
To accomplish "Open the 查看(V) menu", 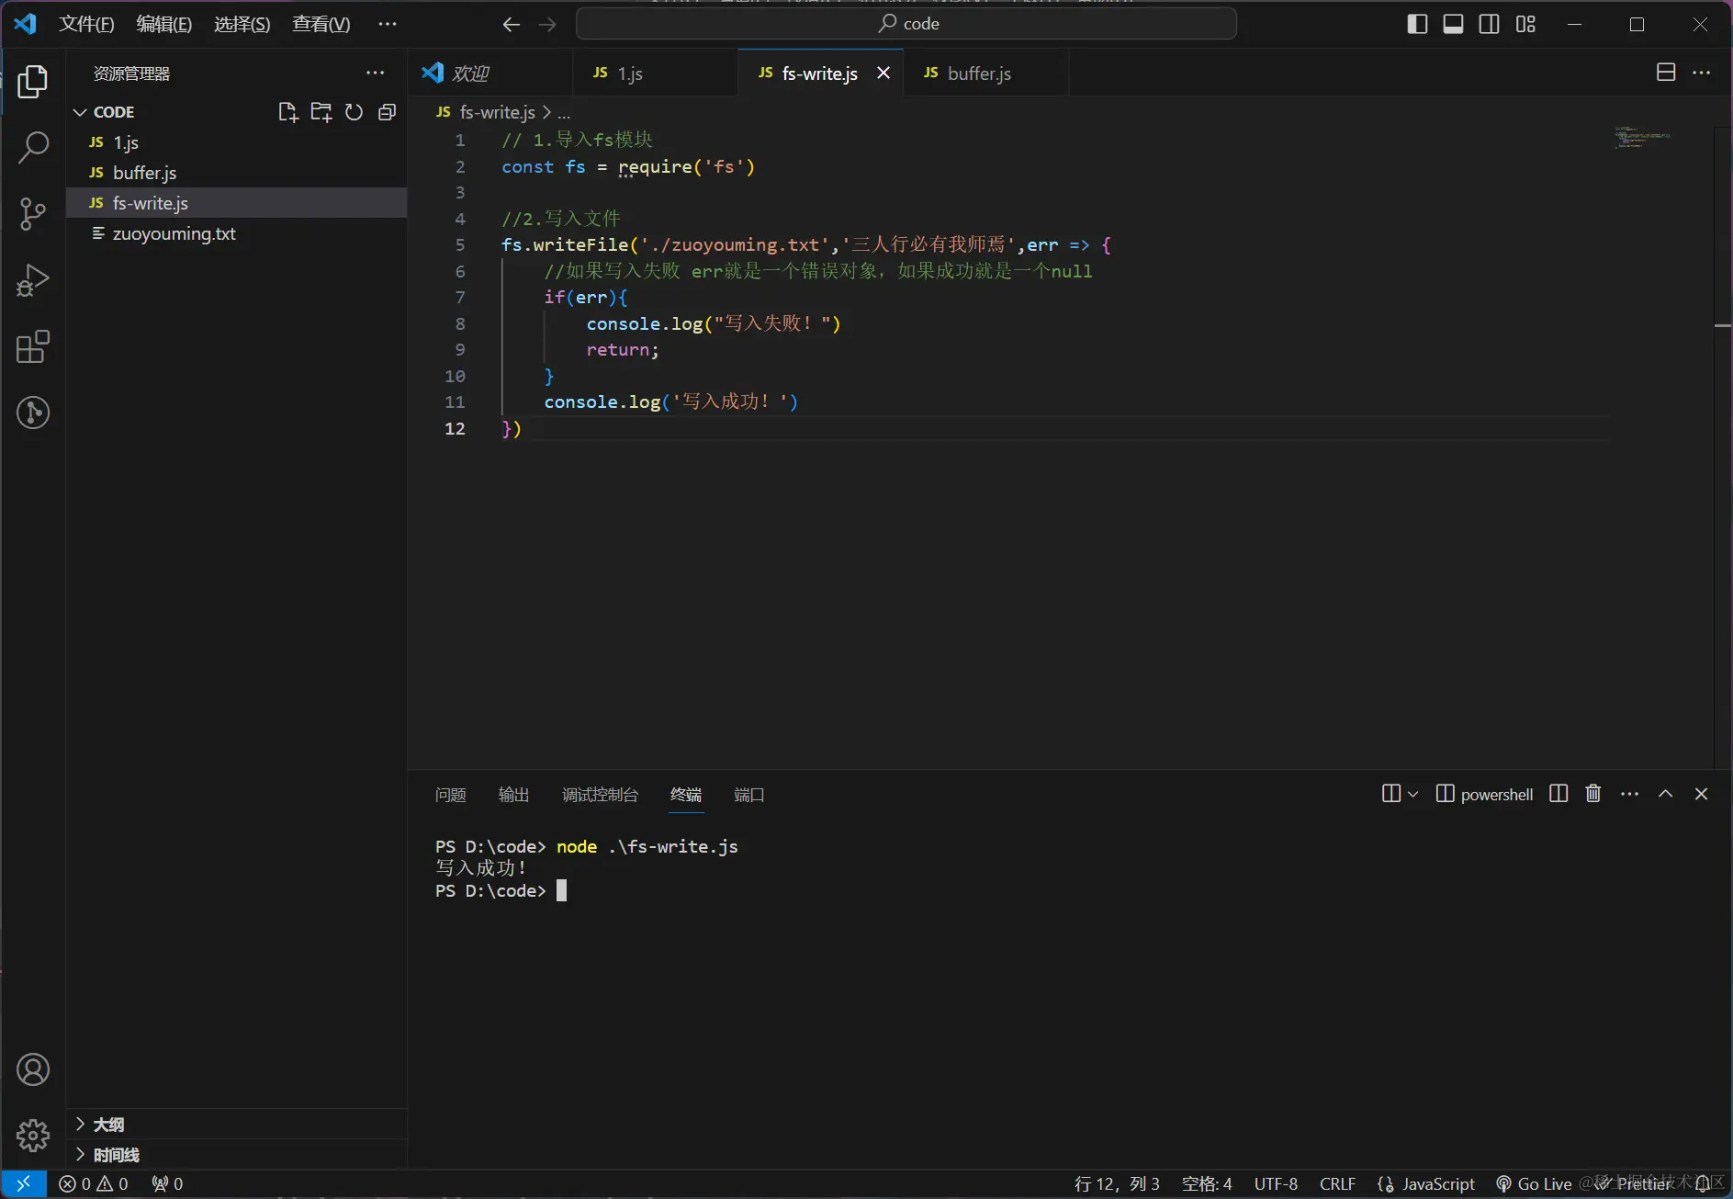I will click(321, 24).
